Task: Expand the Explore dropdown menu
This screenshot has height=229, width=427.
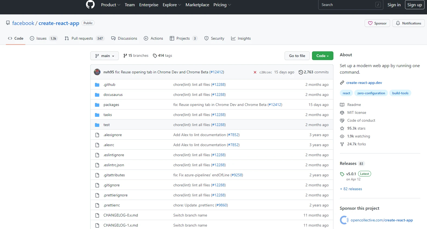Action: click(x=172, y=5)
